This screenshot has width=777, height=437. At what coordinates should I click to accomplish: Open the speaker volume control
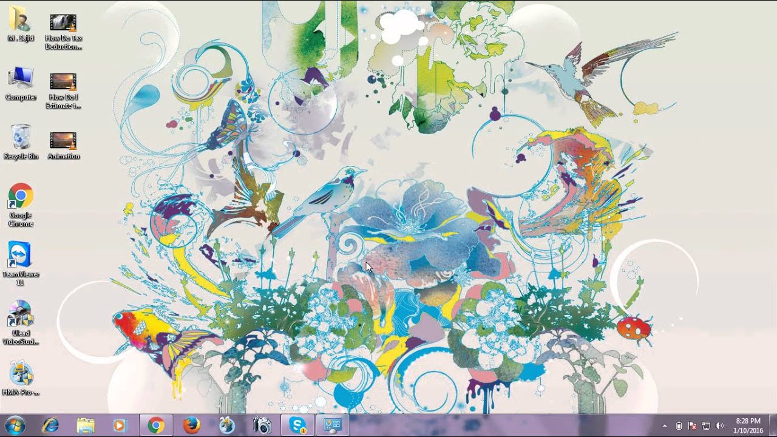[x=720, y=426]
